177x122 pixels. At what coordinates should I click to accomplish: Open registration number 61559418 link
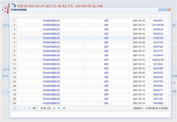pos(158,55)
